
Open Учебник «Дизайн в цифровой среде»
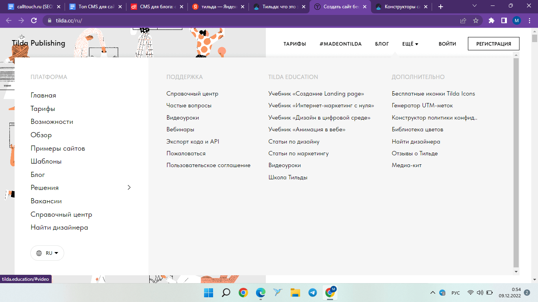(319, 118)
